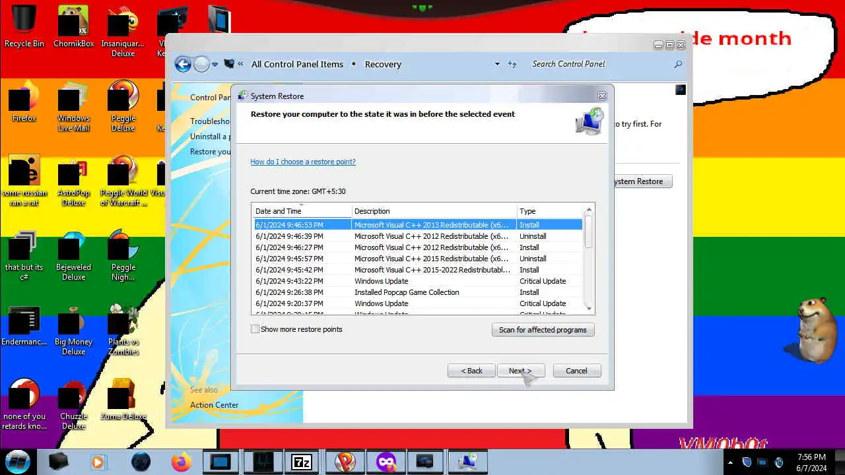845x475 pixels.
Task: Click the Troubleshoot link in the Control Panel sidebar
Action: tap(211, 121)
